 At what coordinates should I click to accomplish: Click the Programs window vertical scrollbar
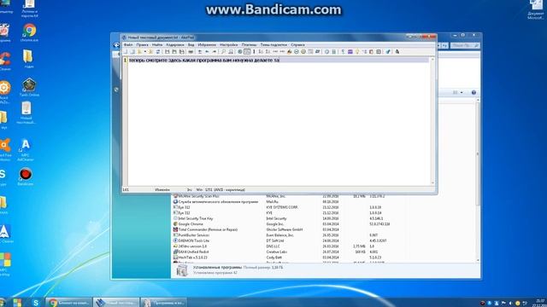tap(478, 180)
